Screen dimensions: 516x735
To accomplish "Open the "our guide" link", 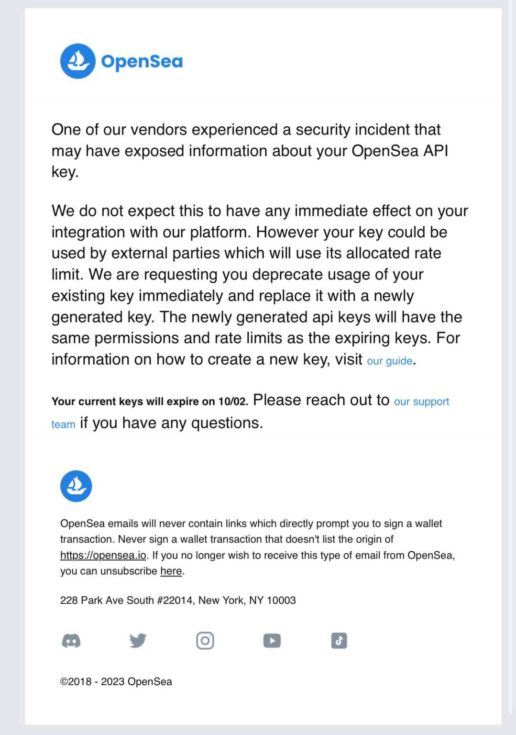I will (x=389, y=361).
